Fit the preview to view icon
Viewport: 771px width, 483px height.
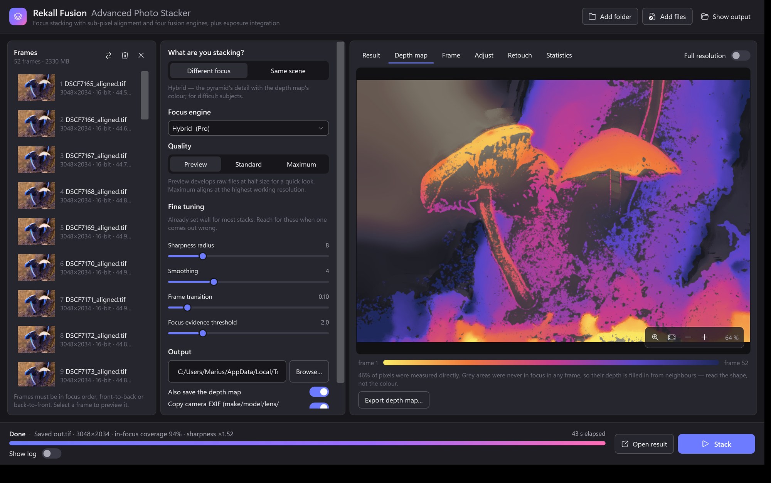[x=672, y=337]
